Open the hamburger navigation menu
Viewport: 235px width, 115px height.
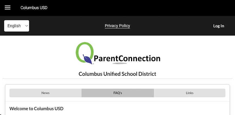click(x=8, y=8)
